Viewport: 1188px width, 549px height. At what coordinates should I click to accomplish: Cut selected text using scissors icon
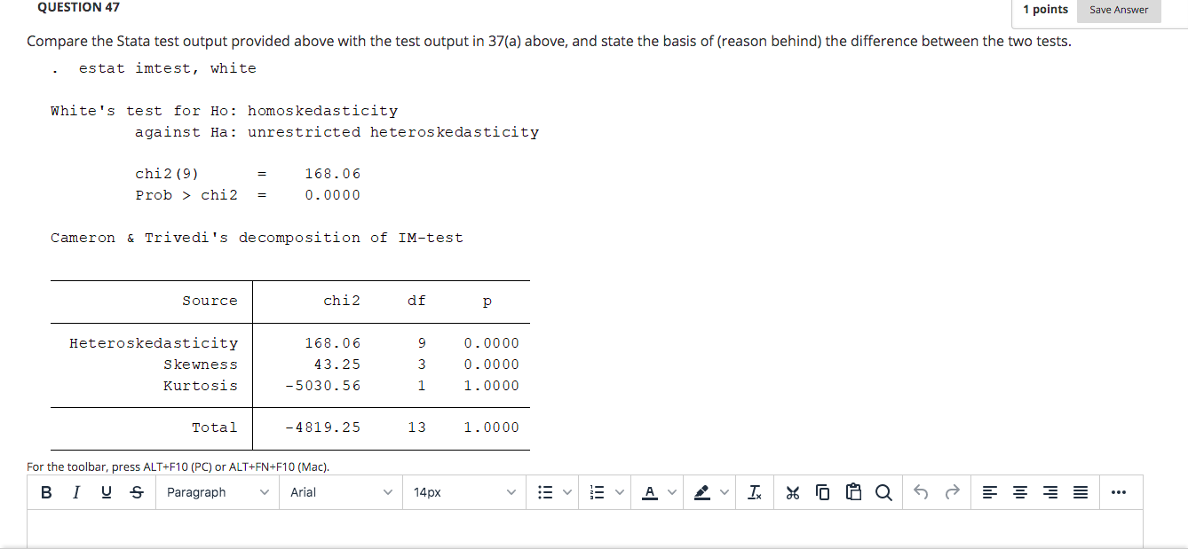793,492
